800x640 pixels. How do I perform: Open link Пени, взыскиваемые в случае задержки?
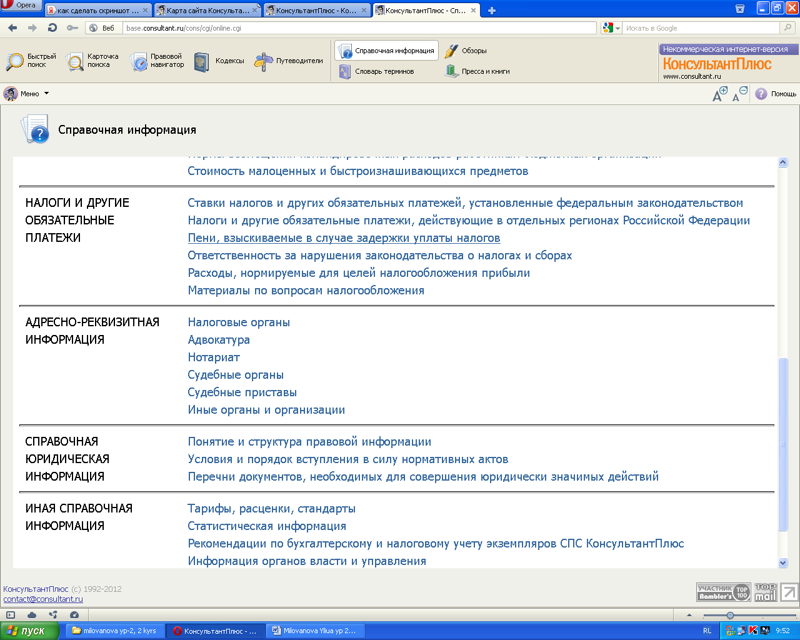coord(344,238)
